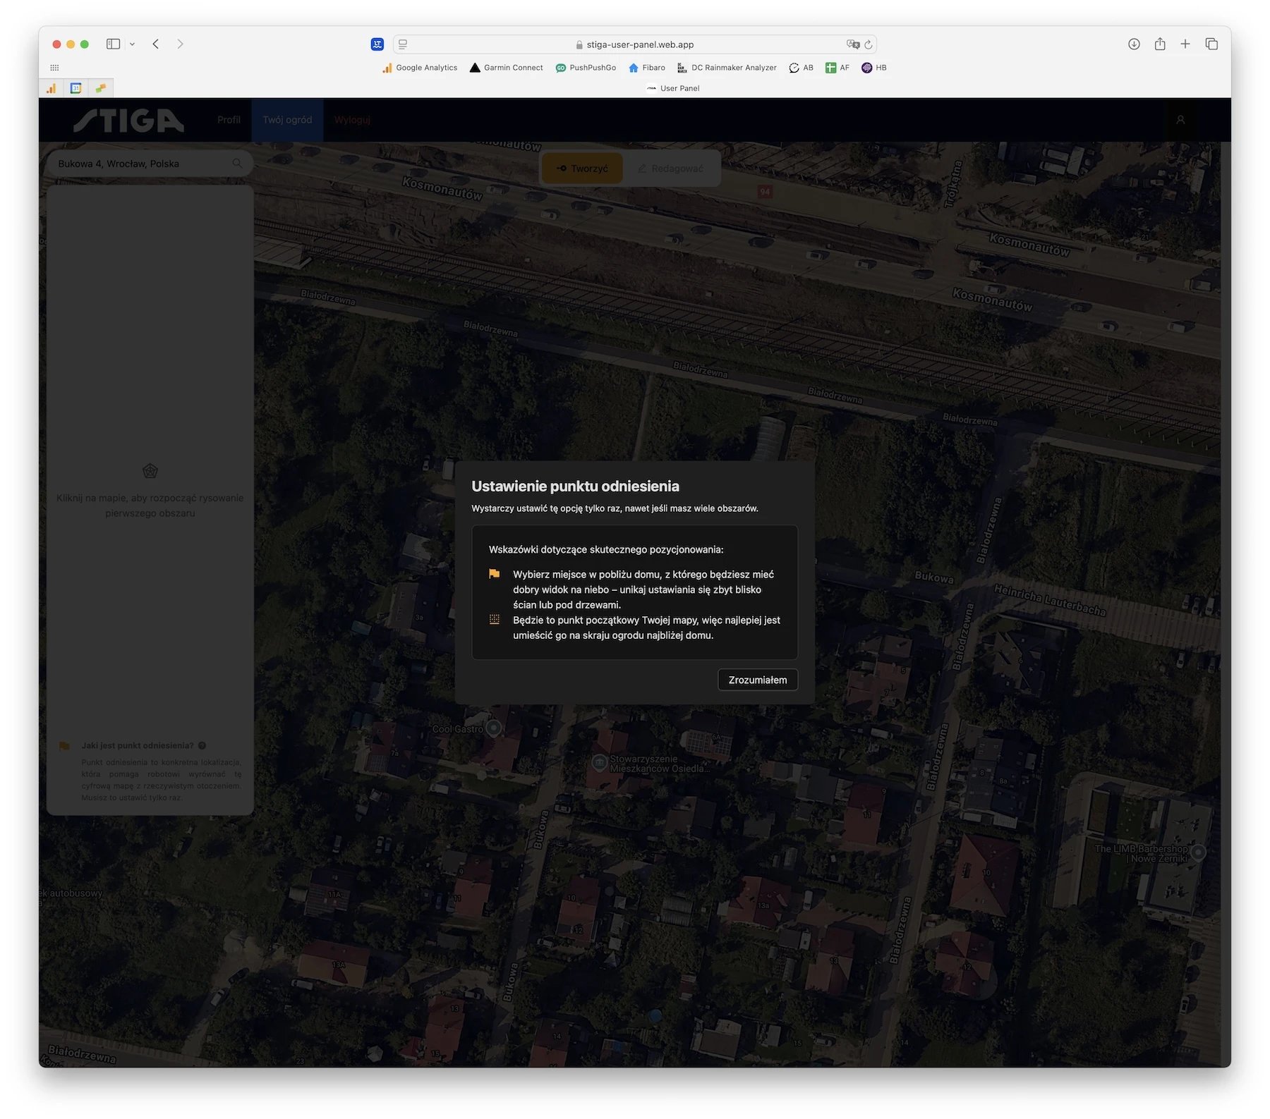Open the HB bookmark

click(x=874, y=68)
